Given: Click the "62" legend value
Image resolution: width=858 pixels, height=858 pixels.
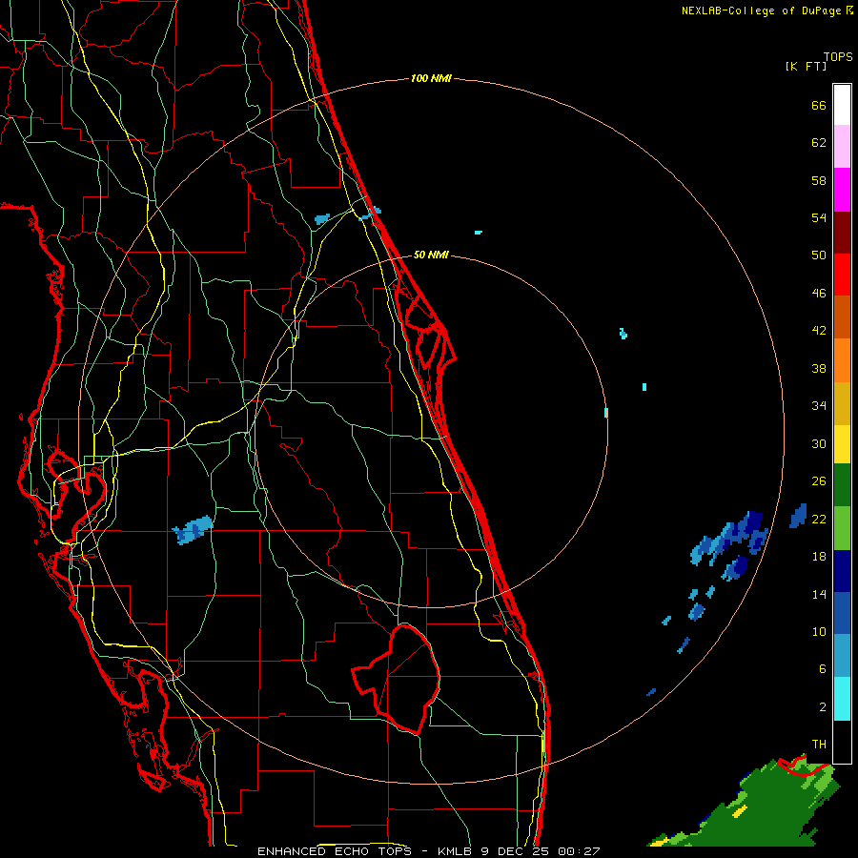Looking at the screenshot, I should click(819, 143).
